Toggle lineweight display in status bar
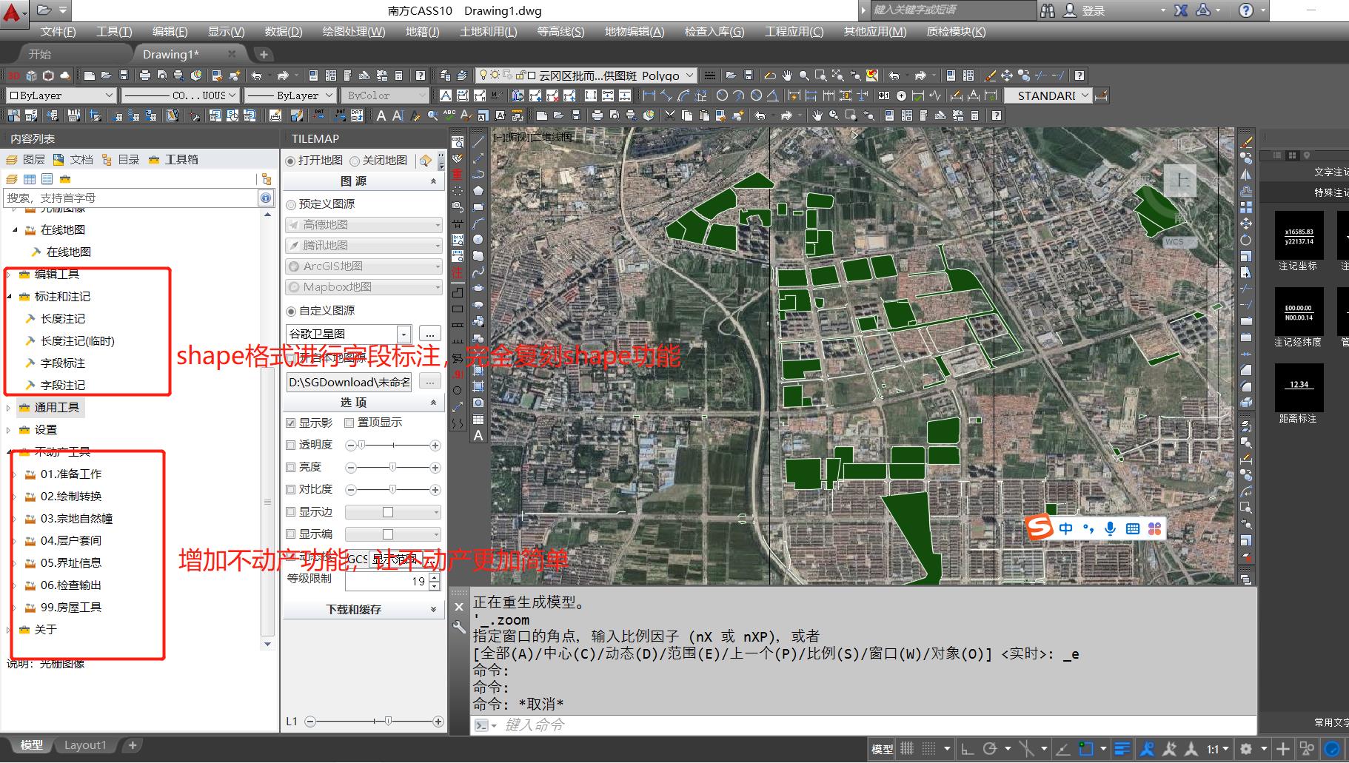 [x=1122, y=748]
